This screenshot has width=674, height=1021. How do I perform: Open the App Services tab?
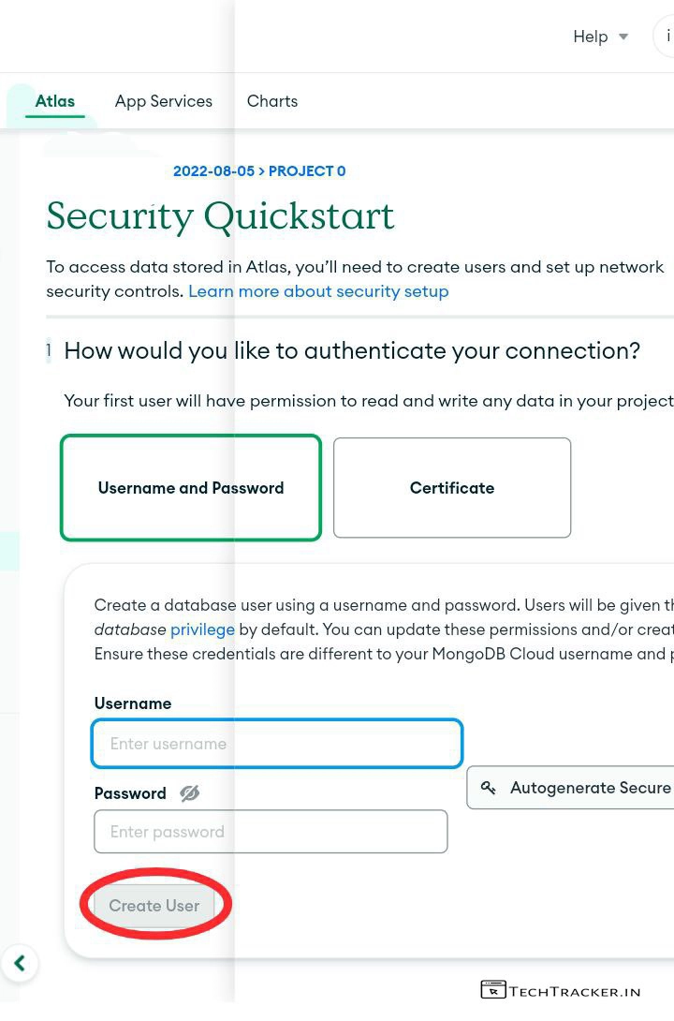[164, 101]
